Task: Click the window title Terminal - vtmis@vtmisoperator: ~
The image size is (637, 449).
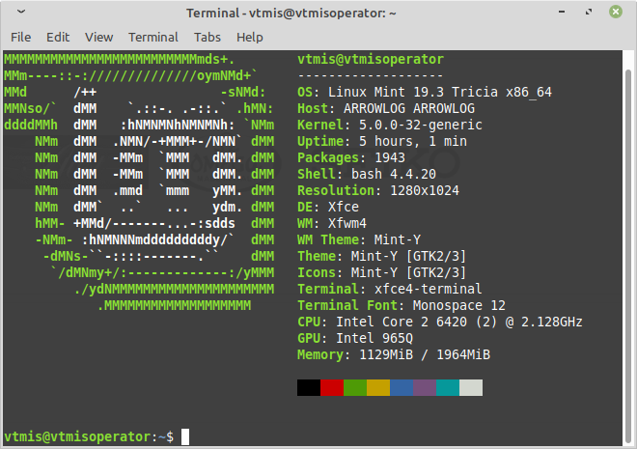Action: (291, 13)
